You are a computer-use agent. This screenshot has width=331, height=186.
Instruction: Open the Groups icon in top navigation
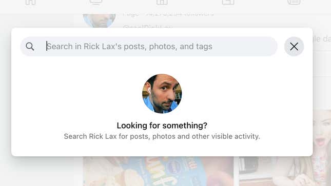[x=228, y=2]
